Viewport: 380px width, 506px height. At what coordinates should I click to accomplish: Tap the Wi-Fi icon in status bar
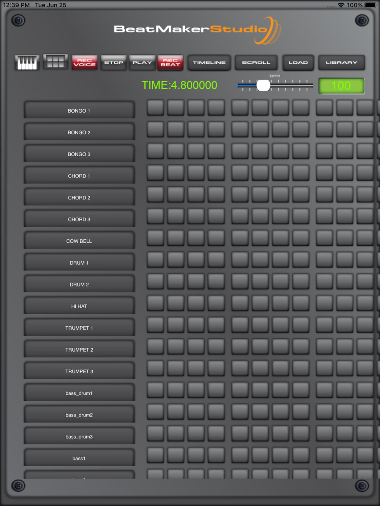[341, 5]
